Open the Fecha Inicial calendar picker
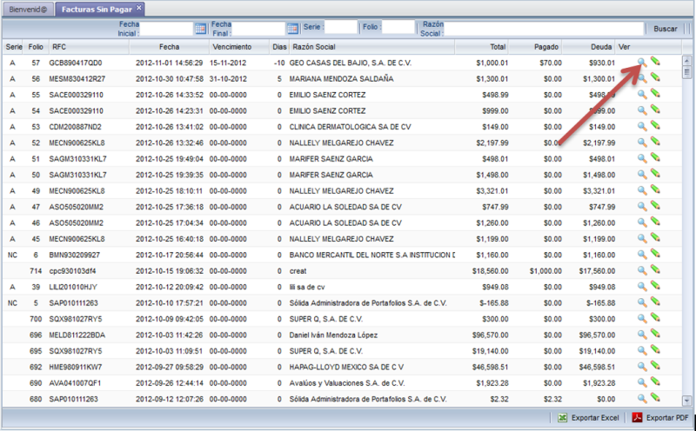Screen dimensions: 696x431 pyautogui.click(x=200, y=29)
